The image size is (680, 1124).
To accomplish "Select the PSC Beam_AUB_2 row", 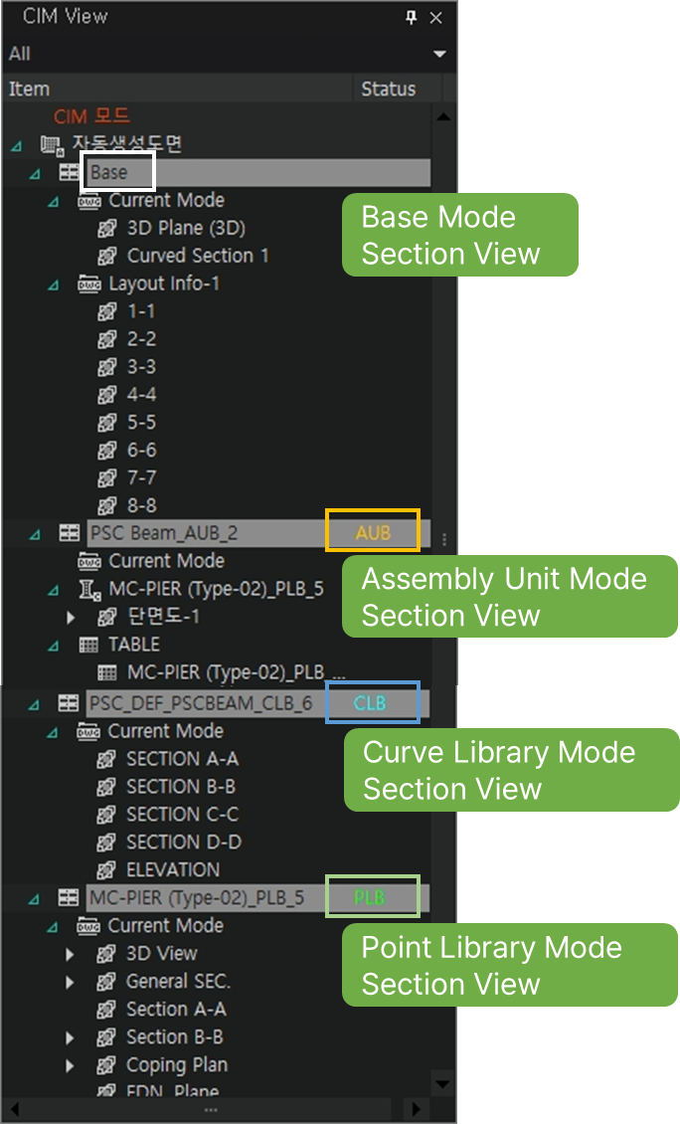I will point(258,533).
